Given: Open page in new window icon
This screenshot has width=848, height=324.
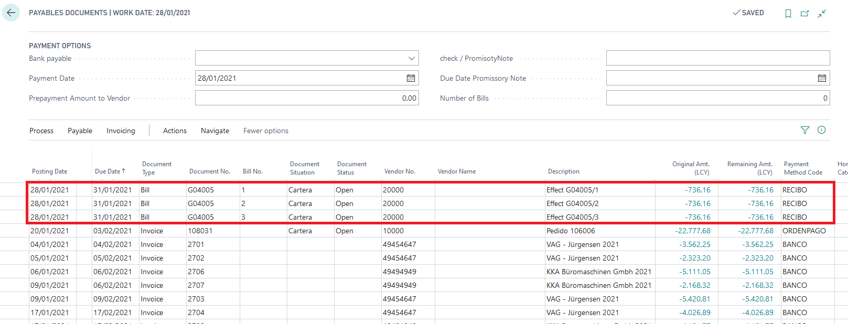Looking at the screenshot, I should [804, 14].
